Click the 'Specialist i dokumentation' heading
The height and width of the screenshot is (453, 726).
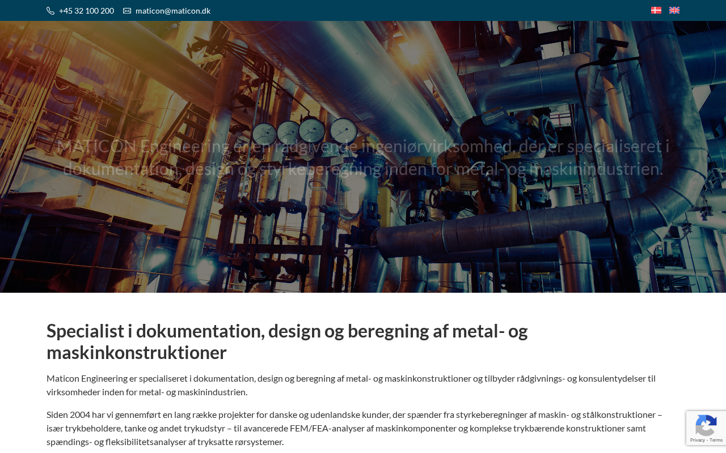tap(287, 341)
